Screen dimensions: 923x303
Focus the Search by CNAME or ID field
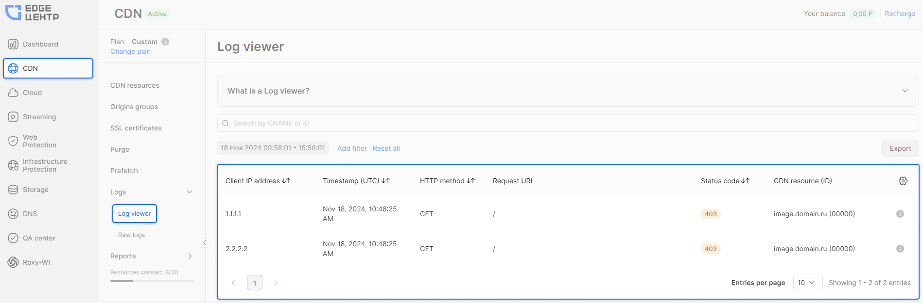(x=568, y=123)
